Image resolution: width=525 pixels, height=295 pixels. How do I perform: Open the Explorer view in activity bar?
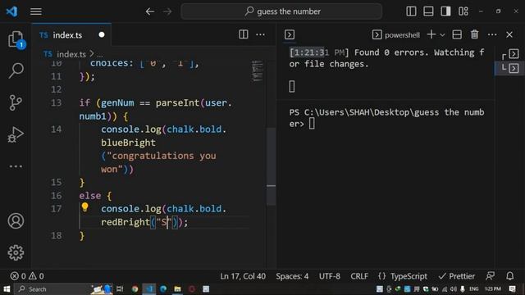16,40
